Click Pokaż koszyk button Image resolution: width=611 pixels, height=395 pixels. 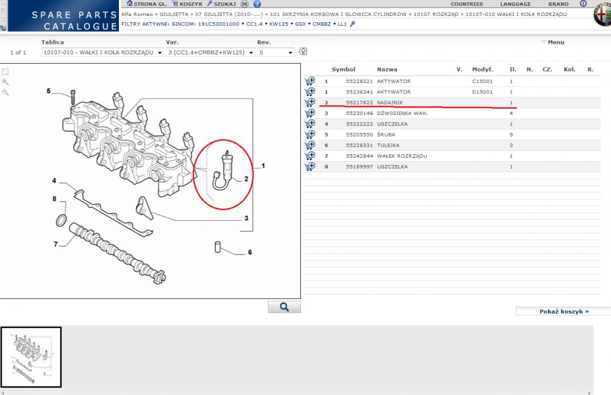(x=564, y=311)
